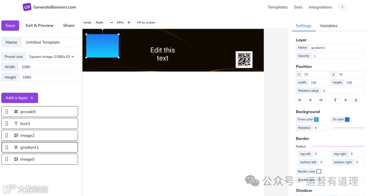Click the 65% zoom level
Screen dimensions: 370x196
(x=120, y=23)
